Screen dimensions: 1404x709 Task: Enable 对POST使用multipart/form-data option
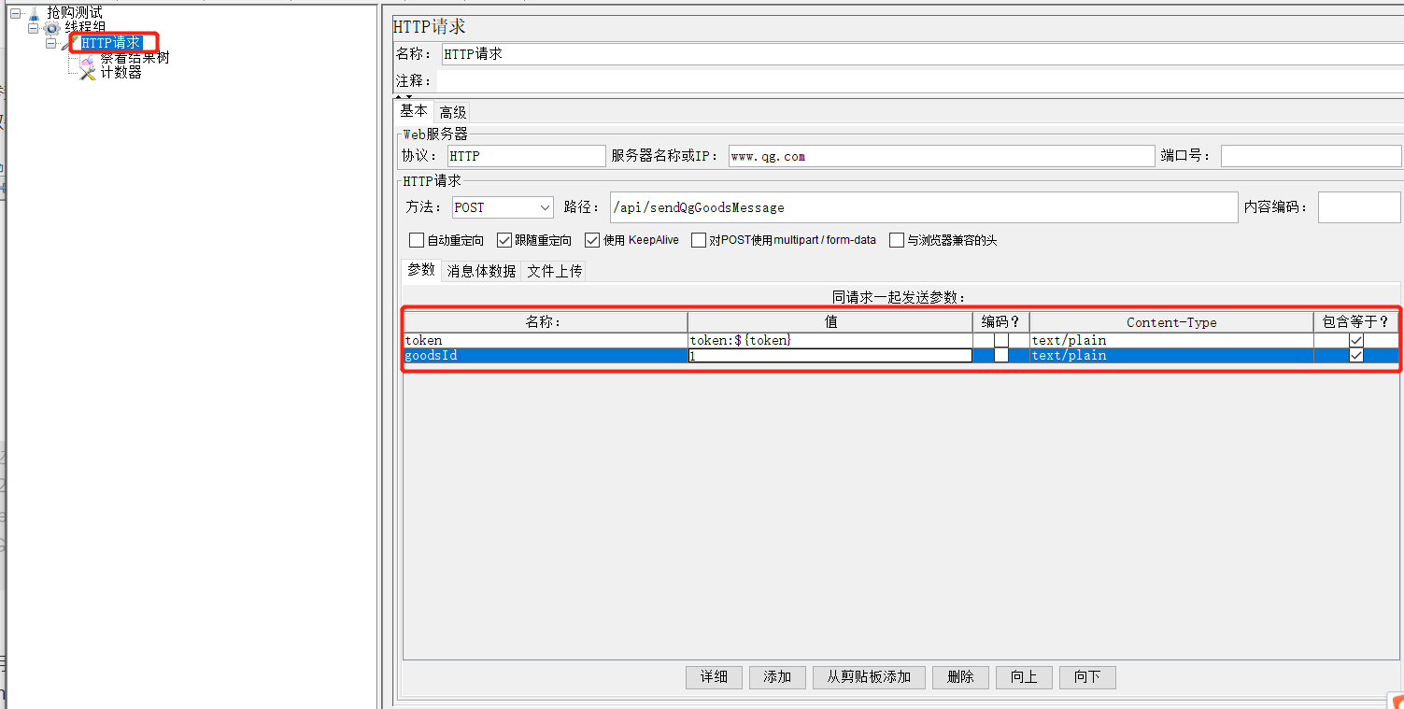point(698,240)
